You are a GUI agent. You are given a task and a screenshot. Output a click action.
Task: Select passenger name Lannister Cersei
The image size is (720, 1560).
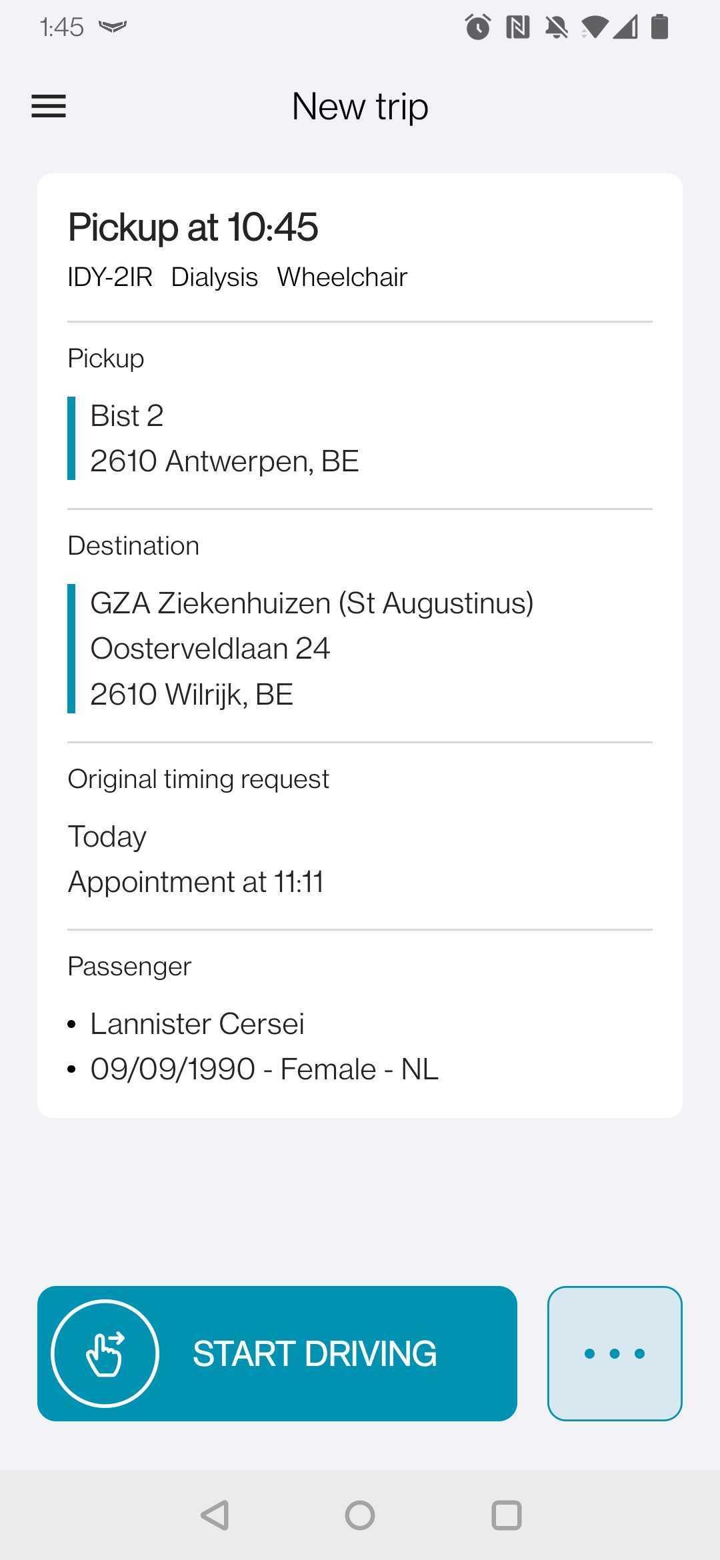click(x=197, y=1024)
